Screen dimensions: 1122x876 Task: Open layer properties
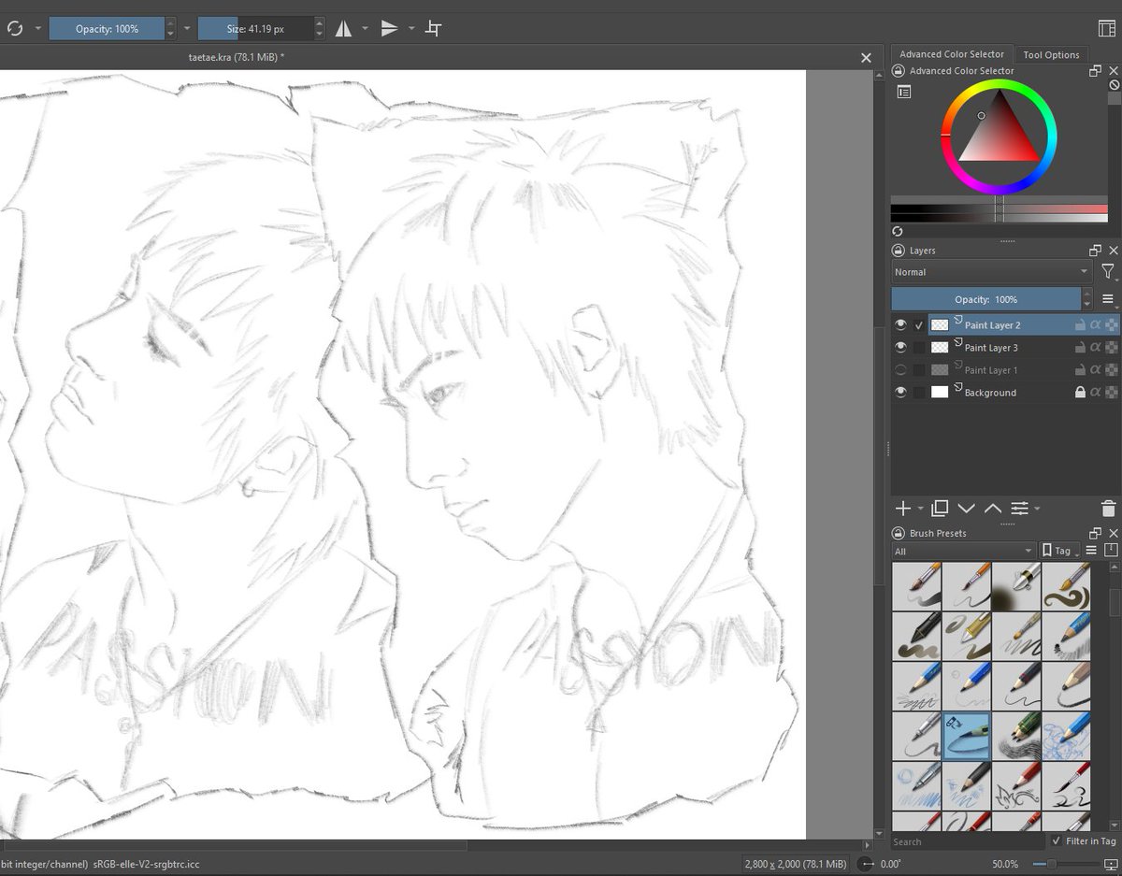1019,509
